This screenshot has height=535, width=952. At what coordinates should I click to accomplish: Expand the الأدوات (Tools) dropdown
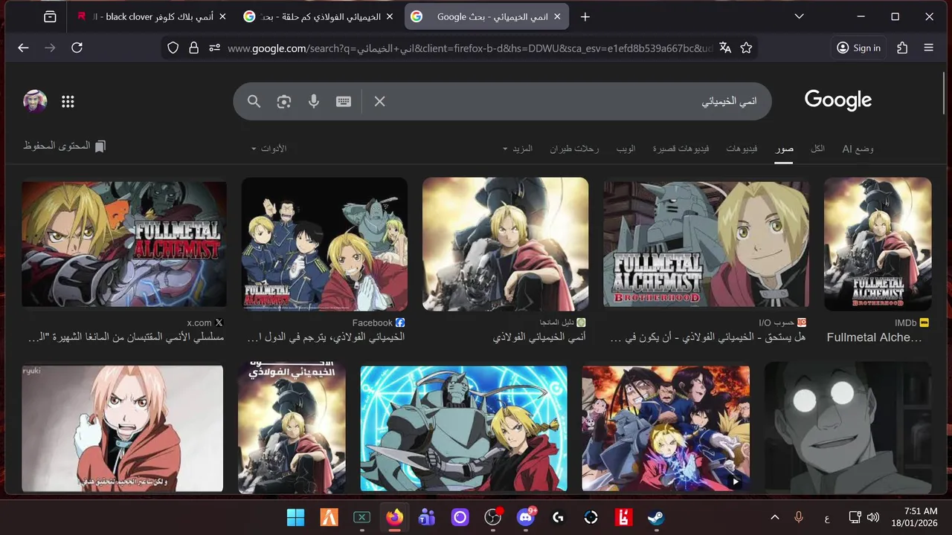[x=268, y=149]
